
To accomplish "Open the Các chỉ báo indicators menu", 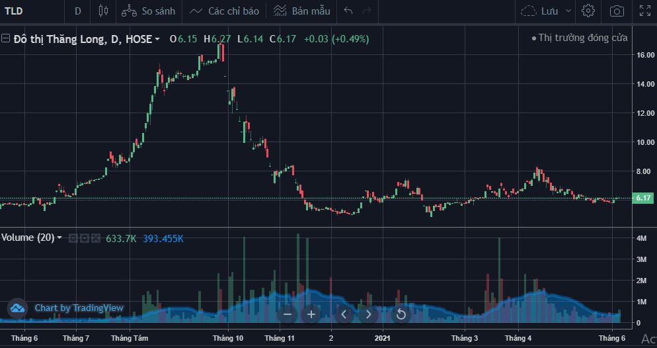I will click(224, 11).
